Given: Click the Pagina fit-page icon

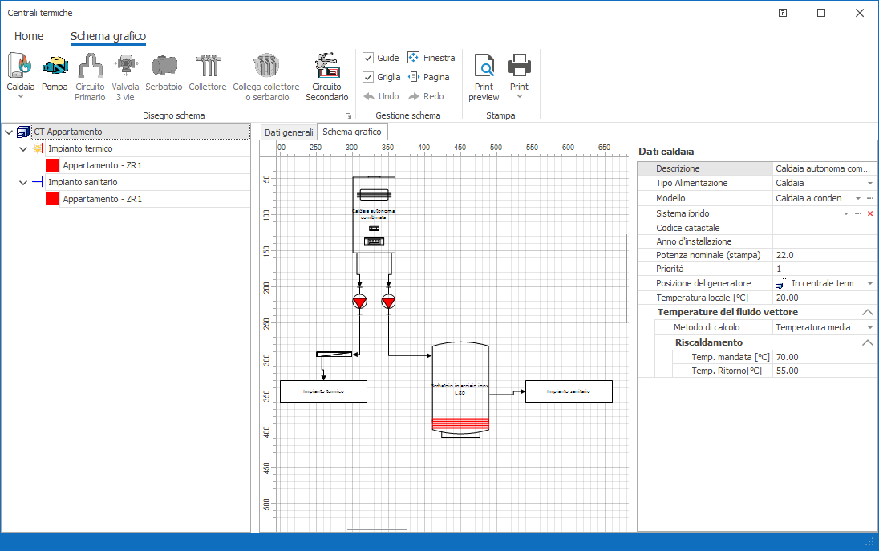Looking at the screenshot, I should [x=414, y=77].
